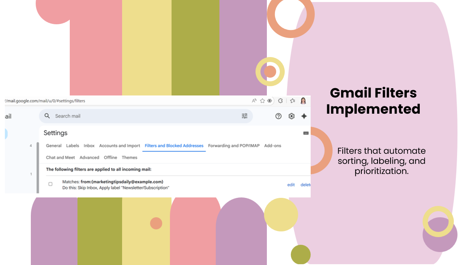
Task: Open the browser Extensions puzzle icon
Action: click(x=280, y=101)
